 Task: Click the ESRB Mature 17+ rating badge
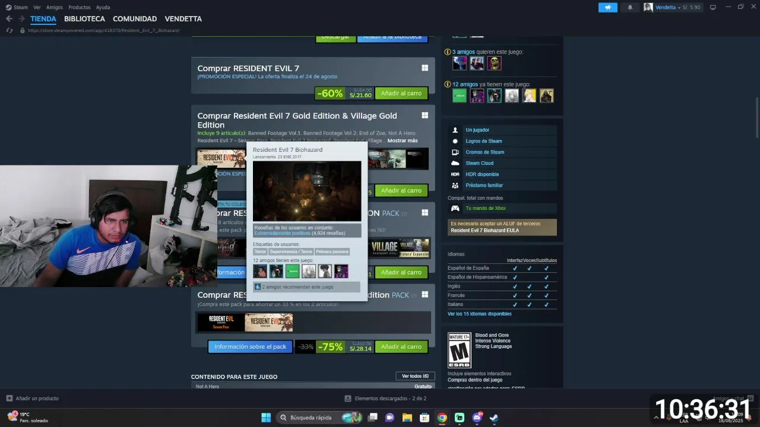click(459, 350)
